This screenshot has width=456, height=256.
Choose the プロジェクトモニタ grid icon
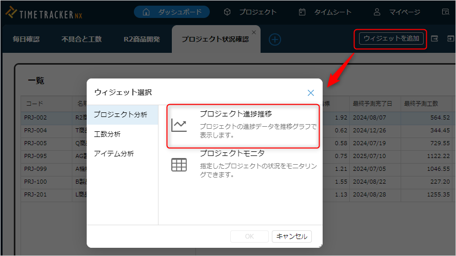click(179, 165)
